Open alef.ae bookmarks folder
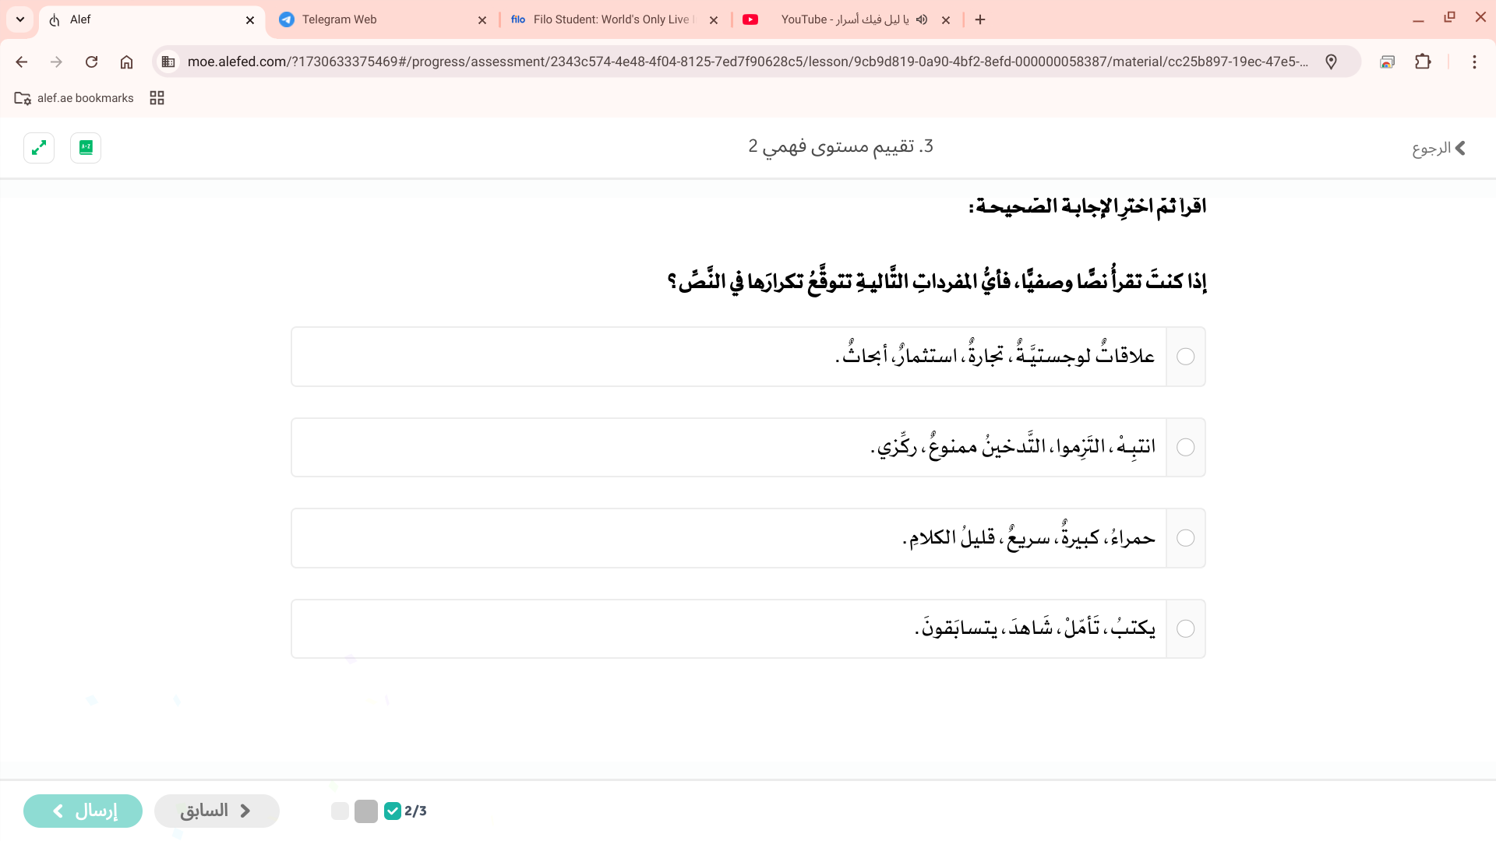1496x841 pixels. click(x=75, y=97)
